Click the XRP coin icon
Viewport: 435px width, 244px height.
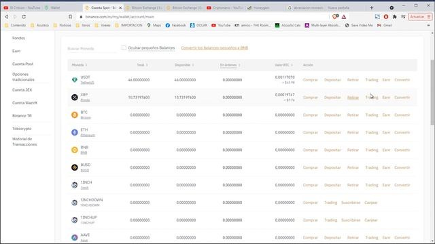[x=74, y=98]
